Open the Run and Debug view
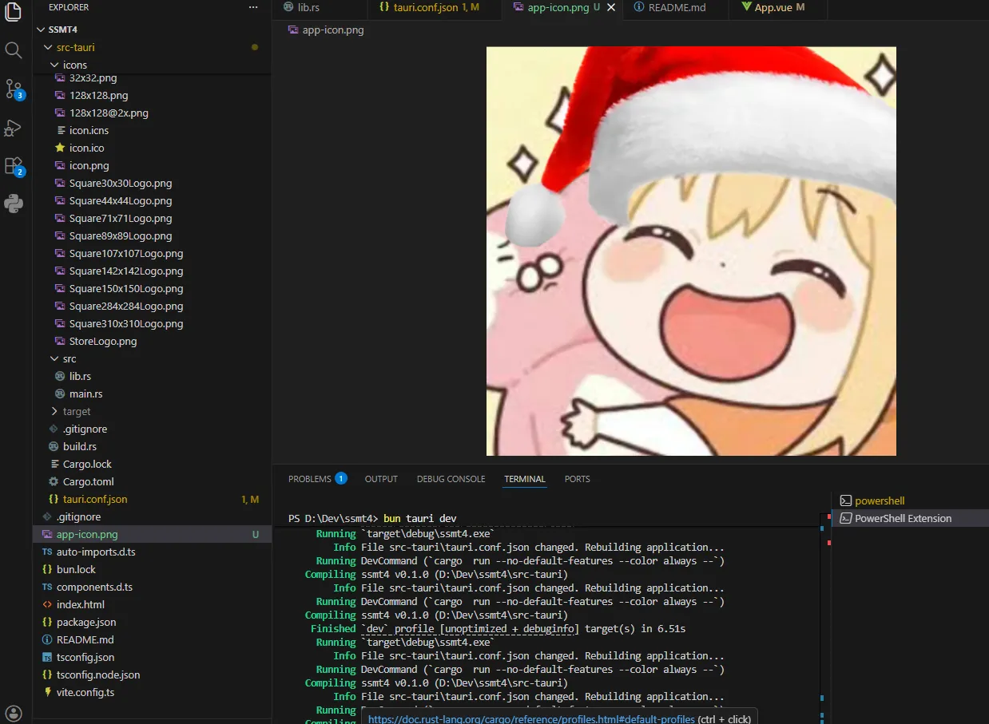The height and width of the screenshot is (724, 989). (x=14, y=127)
